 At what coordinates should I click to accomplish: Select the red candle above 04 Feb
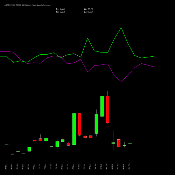coord(119,143)
